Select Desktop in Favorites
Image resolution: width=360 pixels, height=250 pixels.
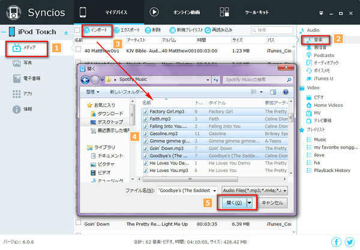pos(107,122)
